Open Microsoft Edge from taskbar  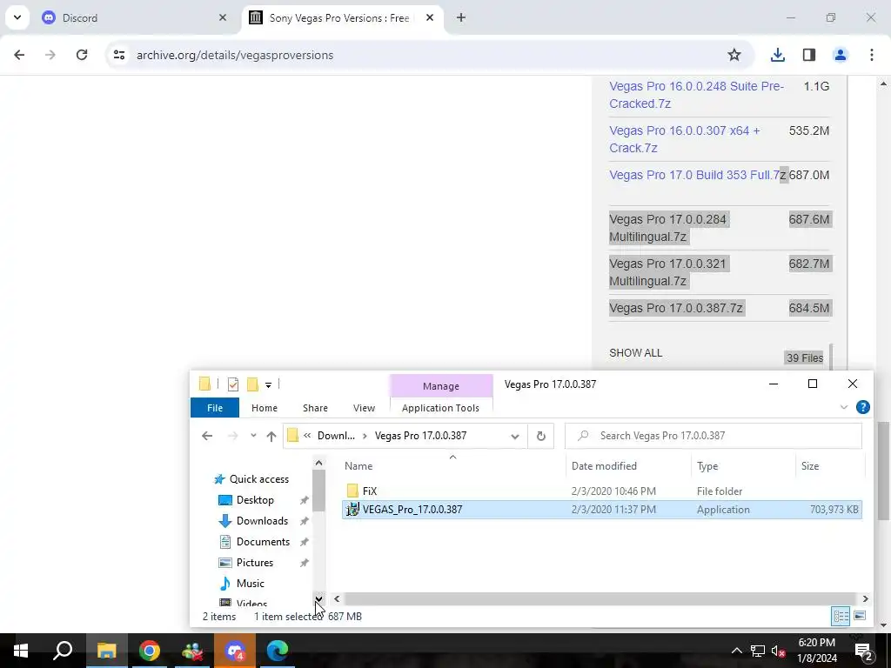point(278,651)
